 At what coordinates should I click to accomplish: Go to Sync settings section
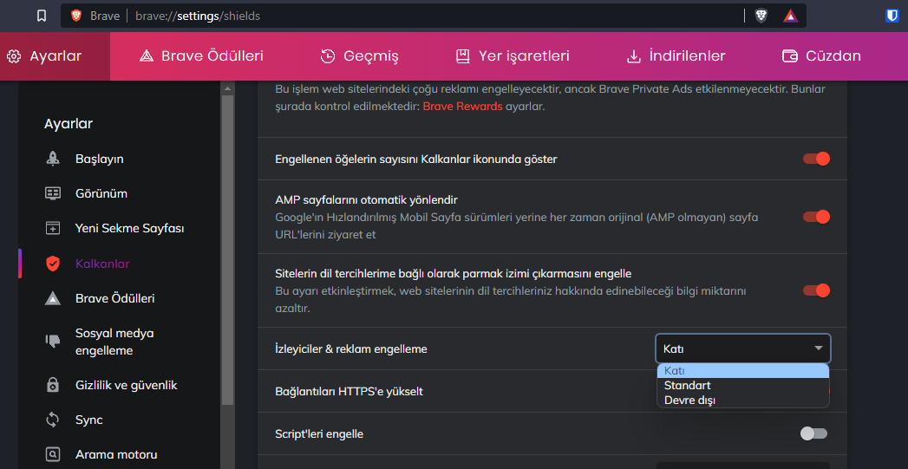[89, 420]
